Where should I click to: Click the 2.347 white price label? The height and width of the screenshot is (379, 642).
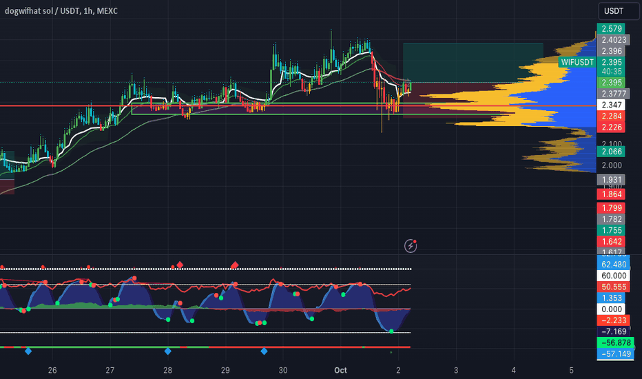612,105
